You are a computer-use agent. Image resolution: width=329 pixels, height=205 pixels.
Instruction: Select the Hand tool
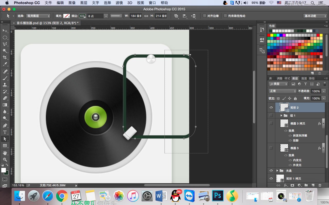pyautogui.click(x=5, y=153)
